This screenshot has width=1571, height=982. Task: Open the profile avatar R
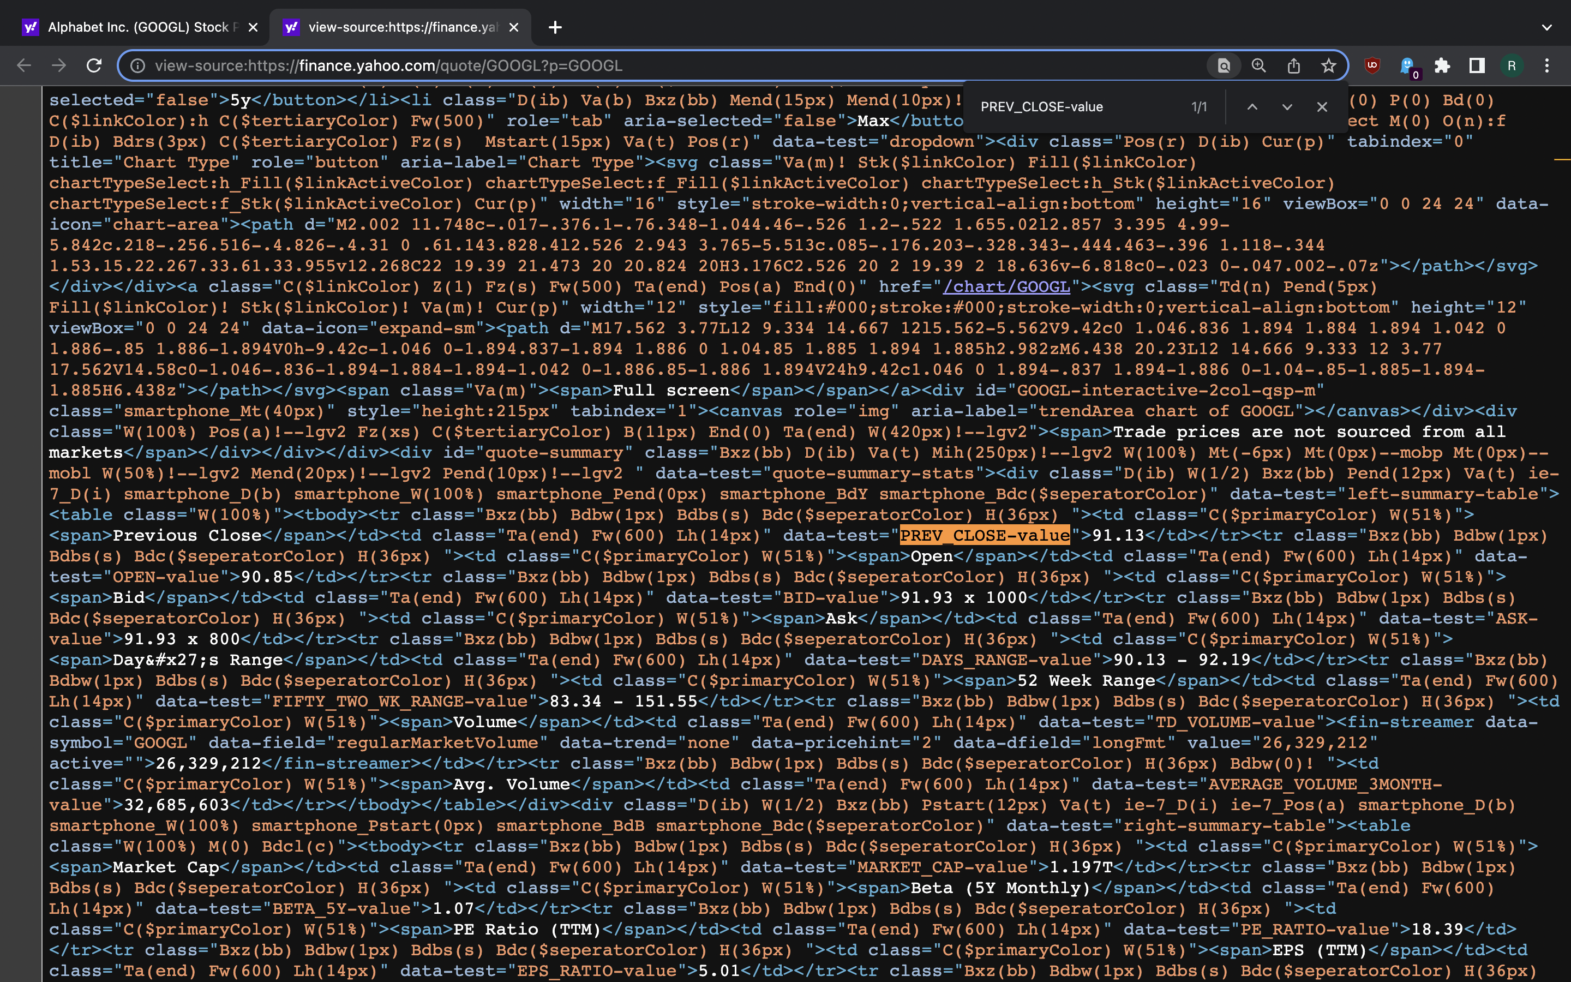click(1512, 65)
